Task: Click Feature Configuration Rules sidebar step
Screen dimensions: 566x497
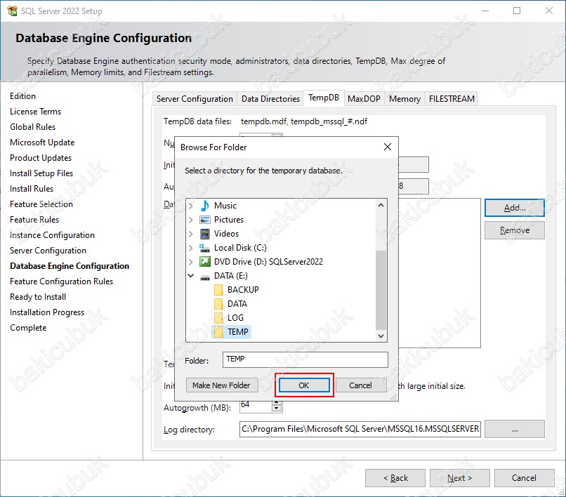Action: [61, 281]
